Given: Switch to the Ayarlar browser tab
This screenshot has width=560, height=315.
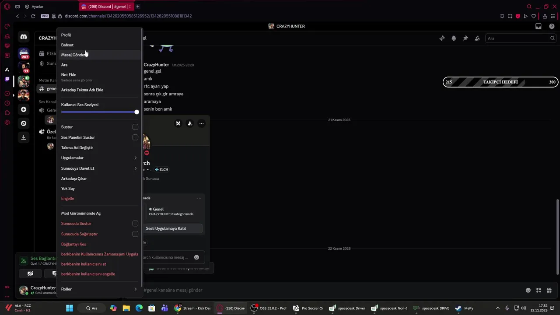Looking at the screenshot, I should pyautogui.click(x=34, y=7).
